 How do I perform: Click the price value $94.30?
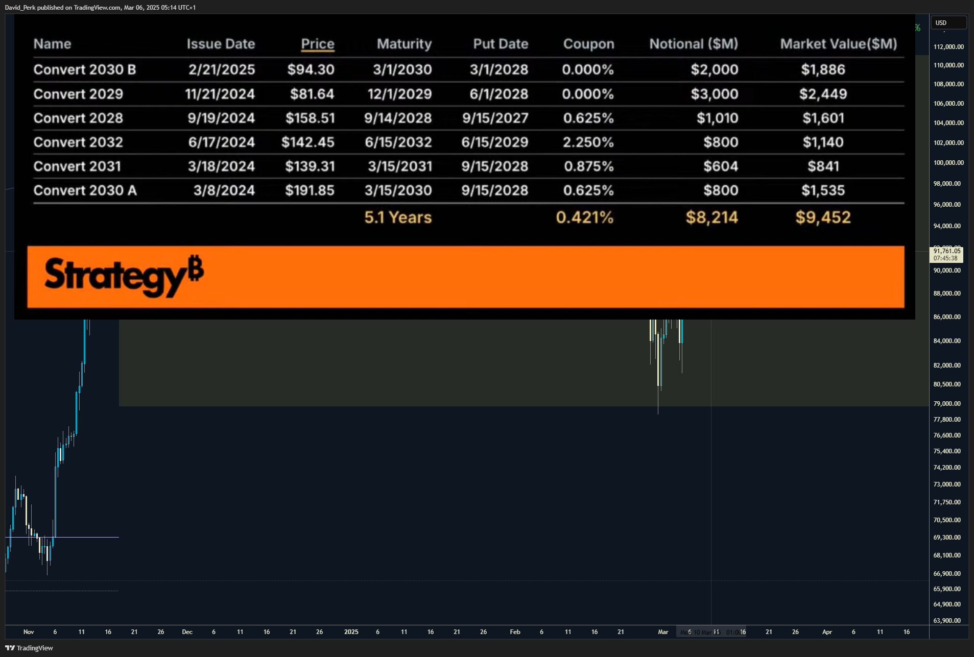pos(311,69)
